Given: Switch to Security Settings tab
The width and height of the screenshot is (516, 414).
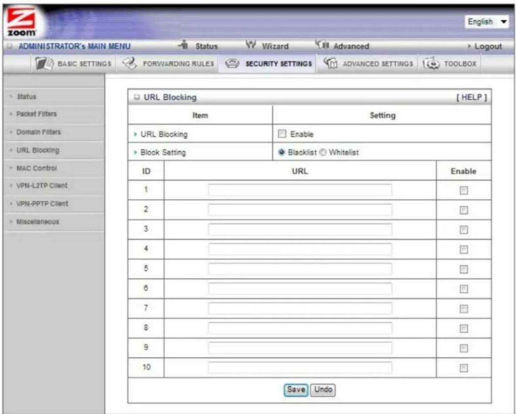Looking at the screenshot, I should 279,64.
